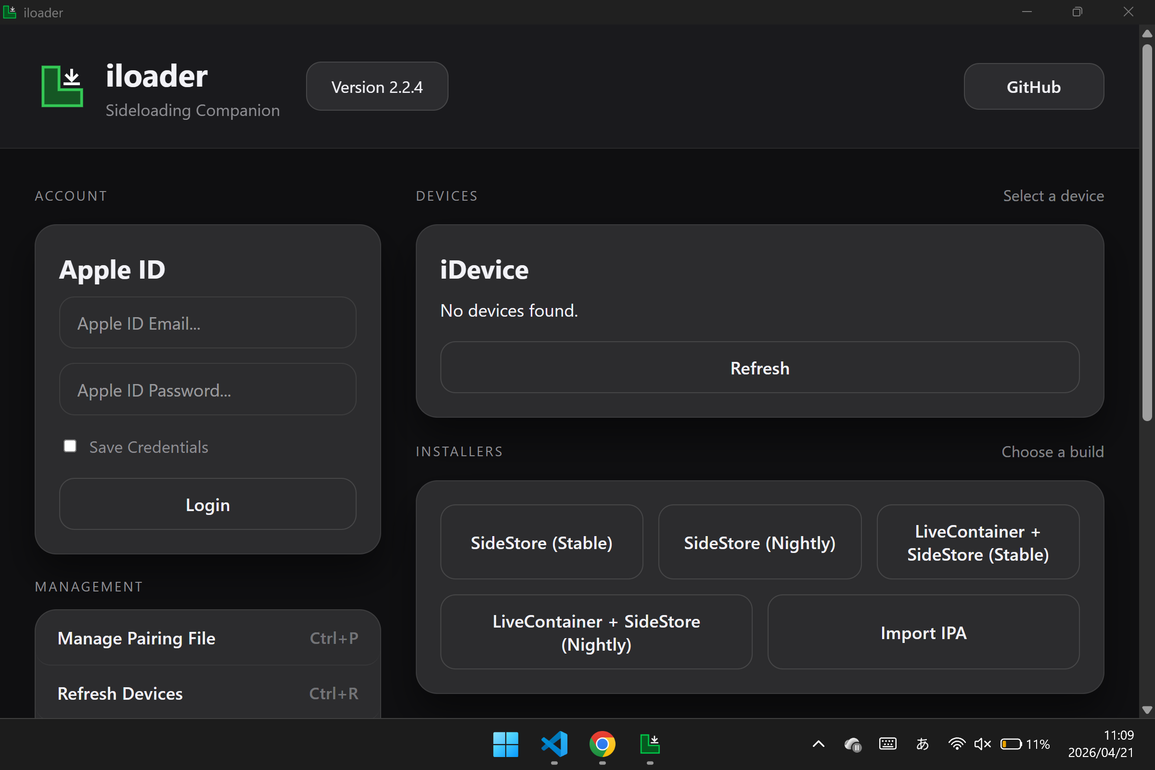Refresh the iDevice list

[x=760, y=368]
